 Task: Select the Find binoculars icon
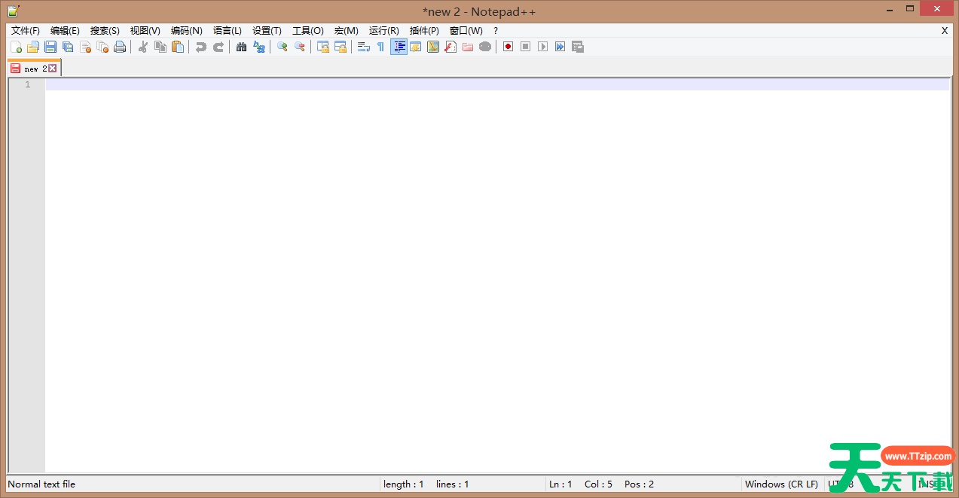[241, 46]
